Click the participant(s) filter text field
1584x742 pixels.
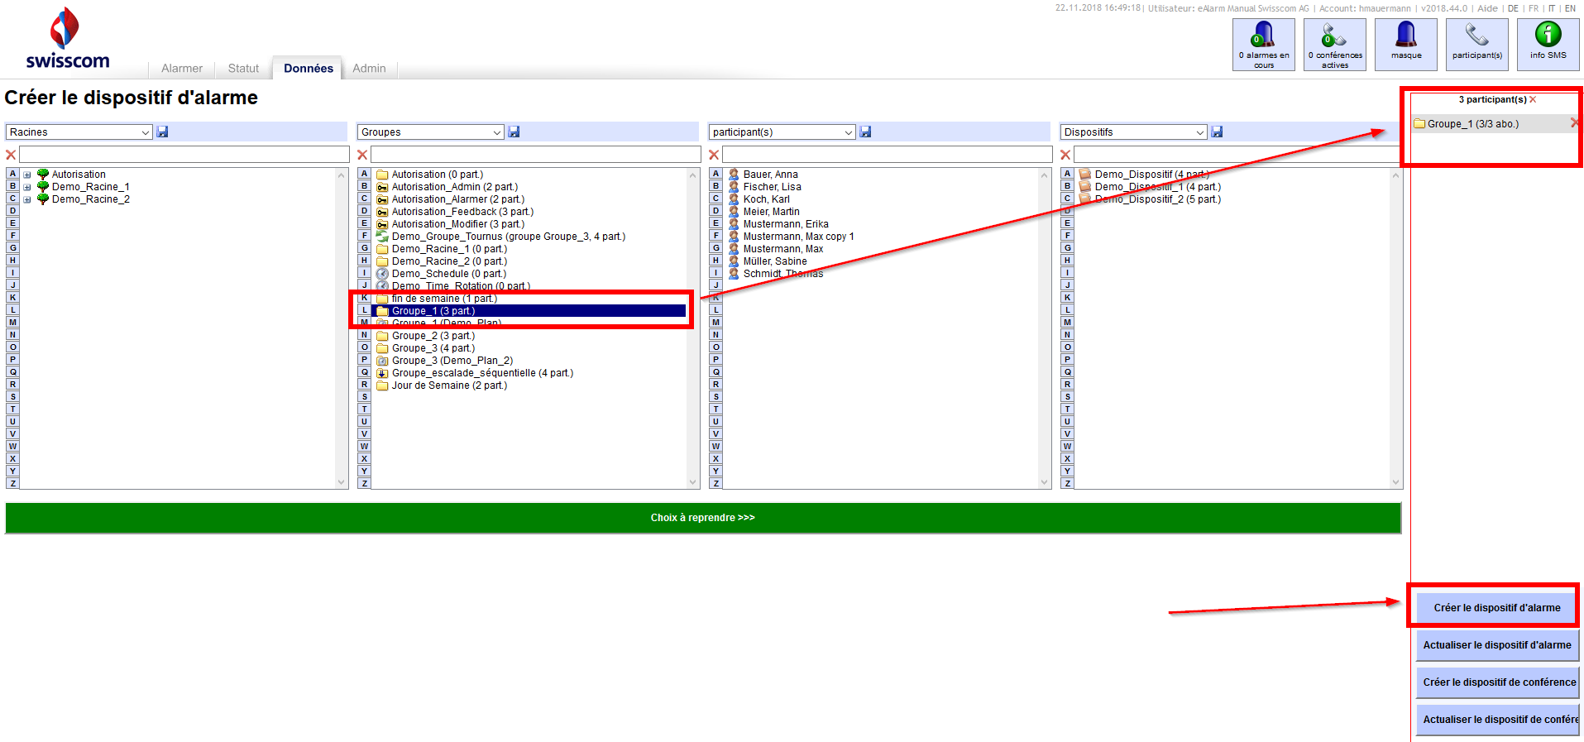887,155
